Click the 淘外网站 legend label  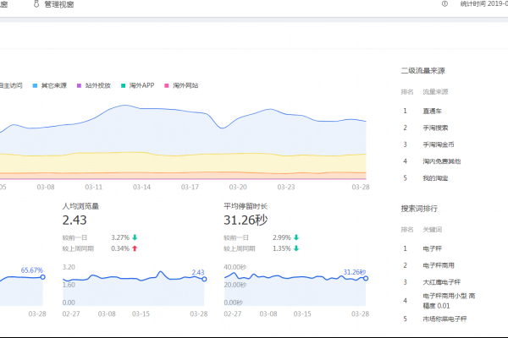click(185, 85)
